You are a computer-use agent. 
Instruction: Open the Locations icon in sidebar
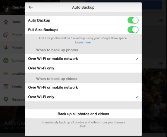[x=6, y=73]
